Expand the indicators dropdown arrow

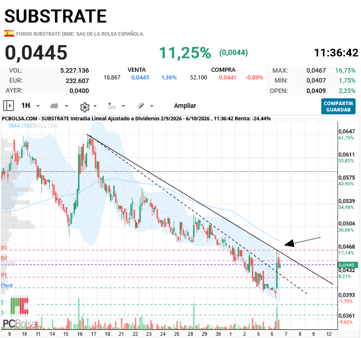[x=123, y=106]
